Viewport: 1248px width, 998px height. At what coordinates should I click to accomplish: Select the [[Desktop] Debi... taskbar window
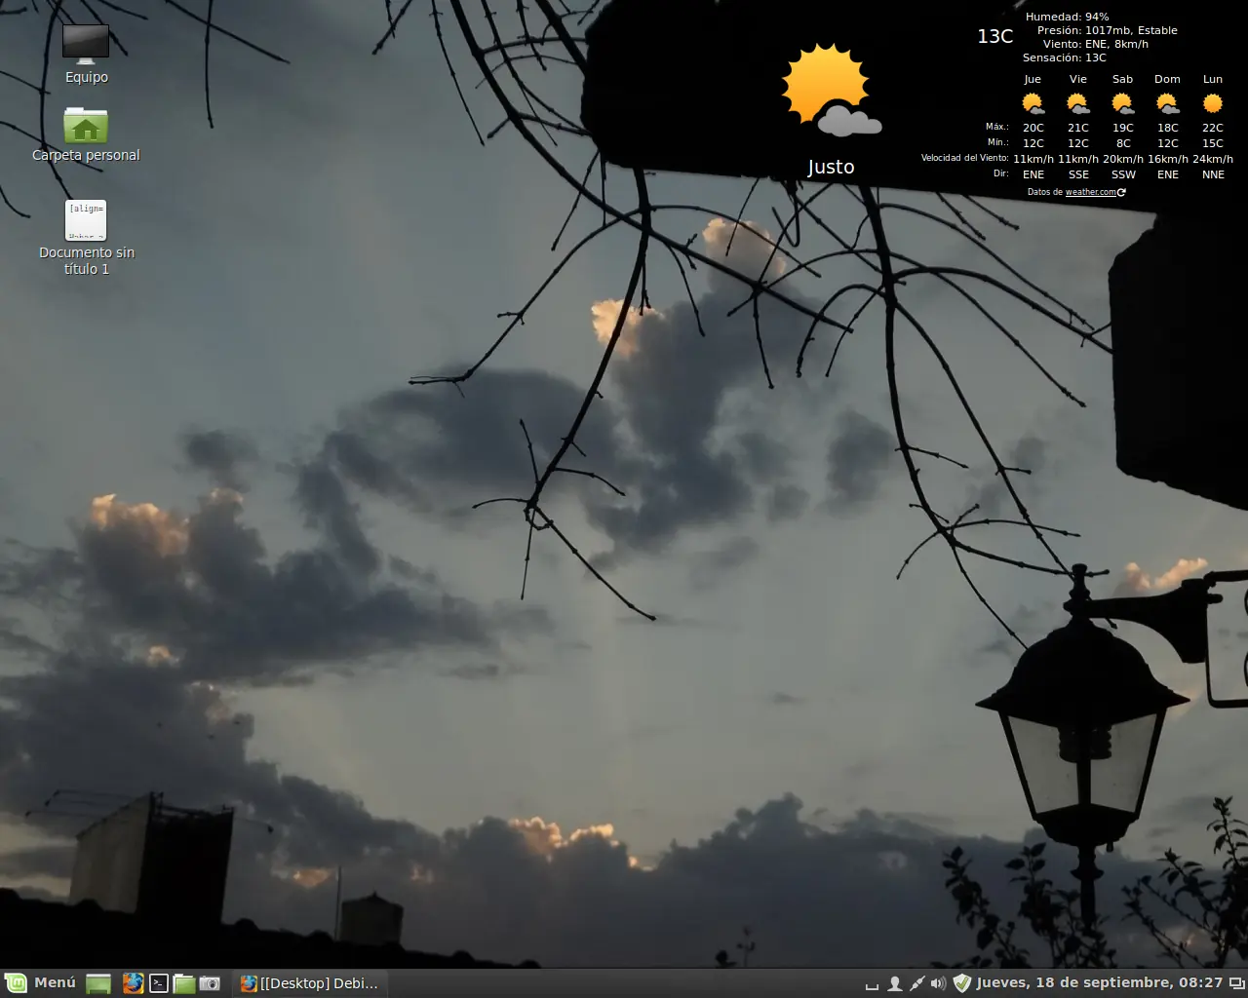coord(310,983)
